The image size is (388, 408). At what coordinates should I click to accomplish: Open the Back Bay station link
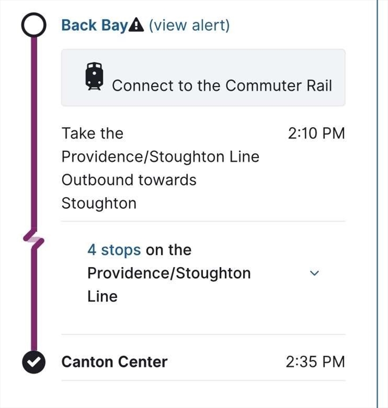click(95, 25)
